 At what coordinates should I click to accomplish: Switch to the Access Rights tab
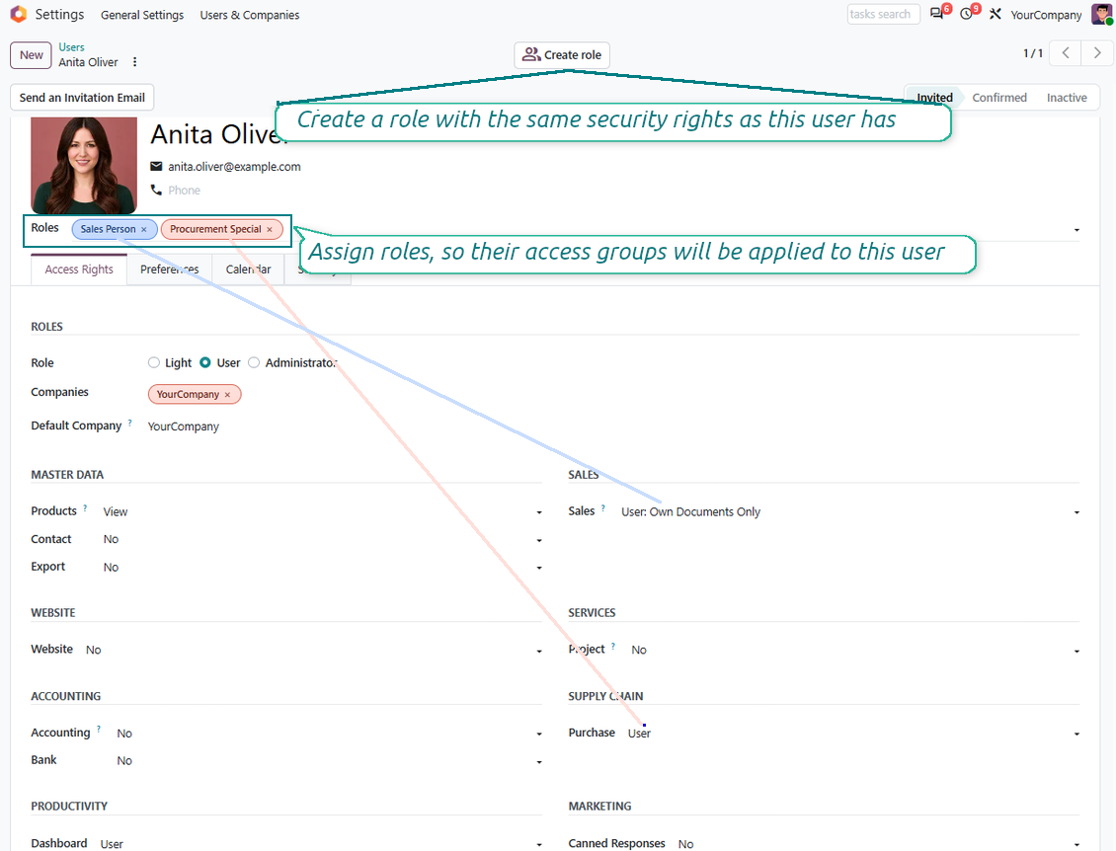[79, 269]
